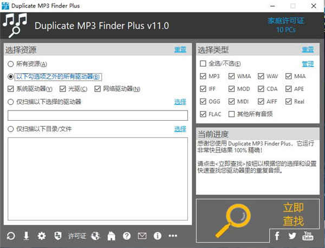Uncheck the FLAC type checkbox
The height and width of the screenshot is (248, 325).
(203, 114)
